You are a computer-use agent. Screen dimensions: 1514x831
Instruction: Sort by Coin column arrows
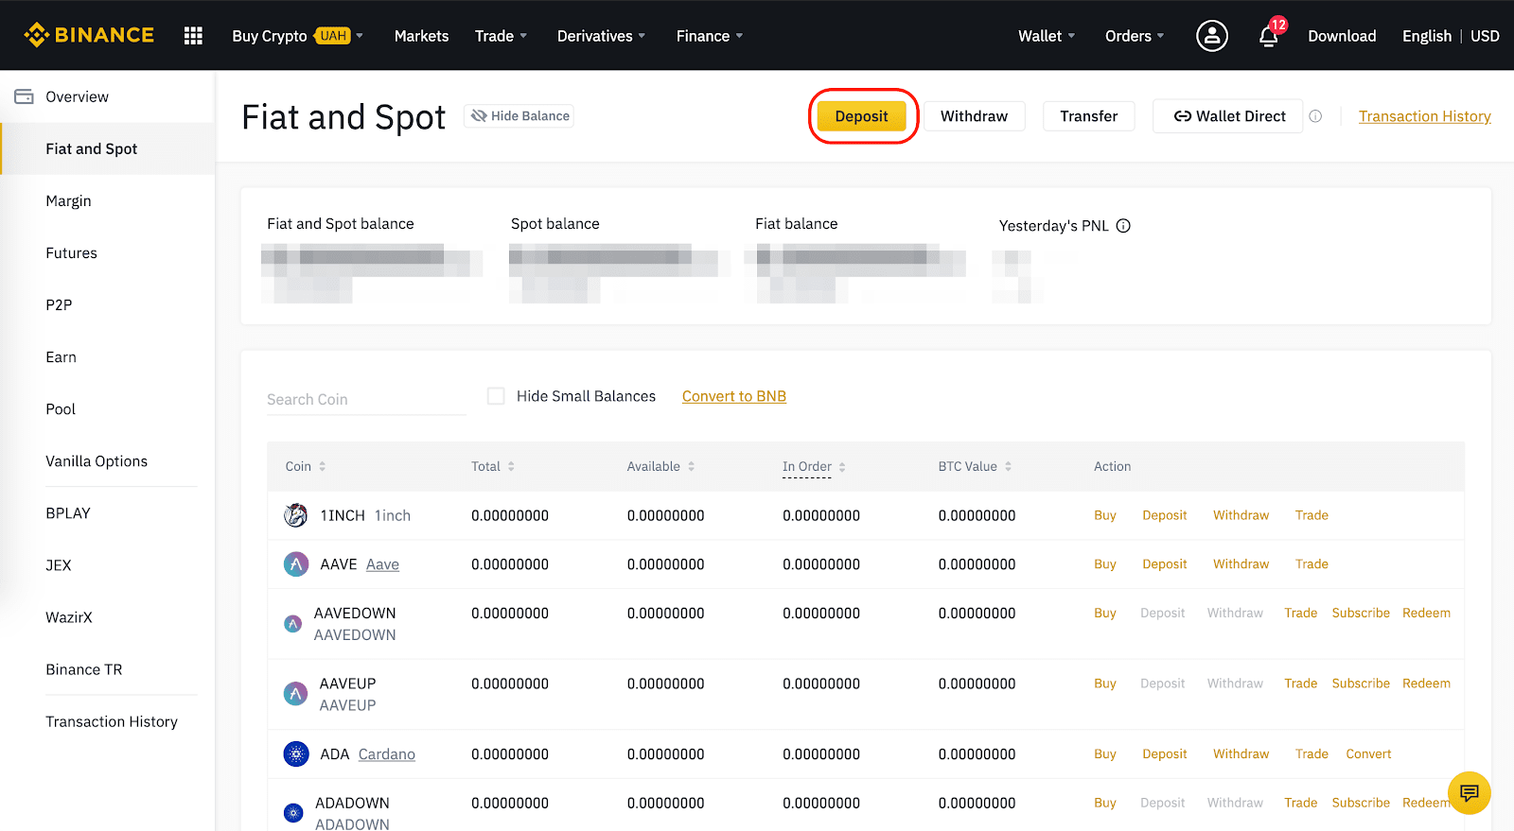[x=322, y=467]
